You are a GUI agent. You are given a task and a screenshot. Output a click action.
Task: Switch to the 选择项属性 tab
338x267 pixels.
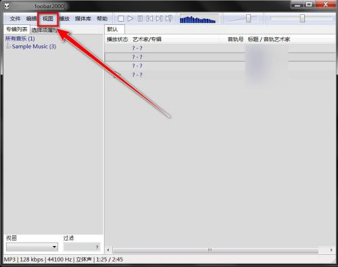44,30
